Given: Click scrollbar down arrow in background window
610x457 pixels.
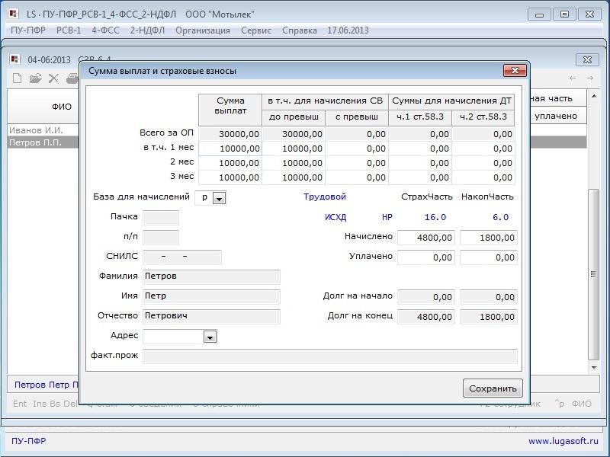Looking at the screenshot, I should [x=594, y=367].
